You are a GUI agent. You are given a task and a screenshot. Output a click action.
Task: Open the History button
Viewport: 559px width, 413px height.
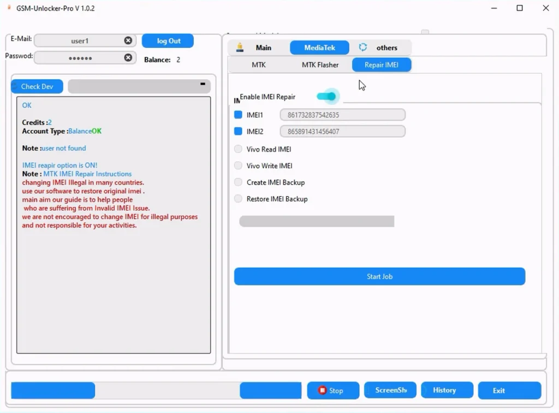point(444,390)
